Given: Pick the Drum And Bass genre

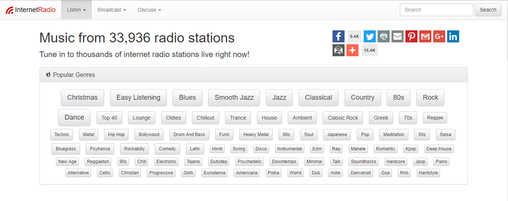Looking at the screenshot, I should [x=189, y=134].
